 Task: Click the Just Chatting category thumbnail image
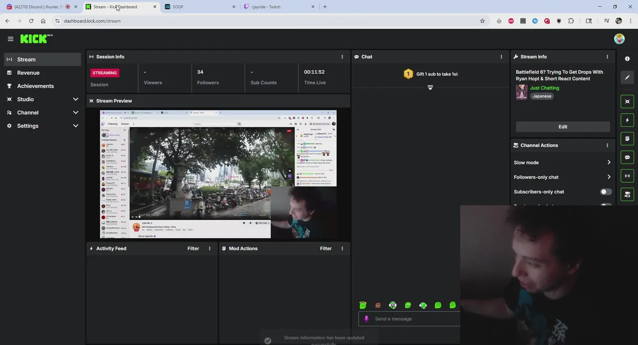click(x=521, y=92)
